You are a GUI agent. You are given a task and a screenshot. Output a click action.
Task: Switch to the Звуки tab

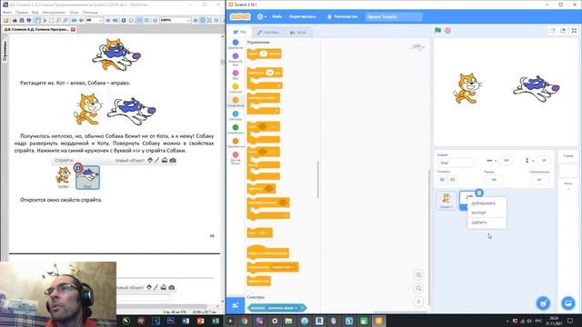(x=298, y=33)
